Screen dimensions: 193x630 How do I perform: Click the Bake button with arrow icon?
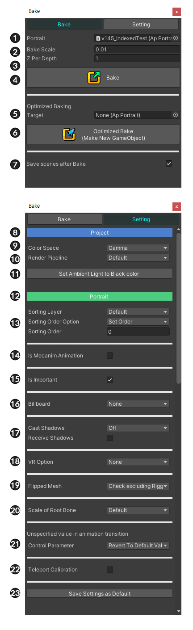103,78
